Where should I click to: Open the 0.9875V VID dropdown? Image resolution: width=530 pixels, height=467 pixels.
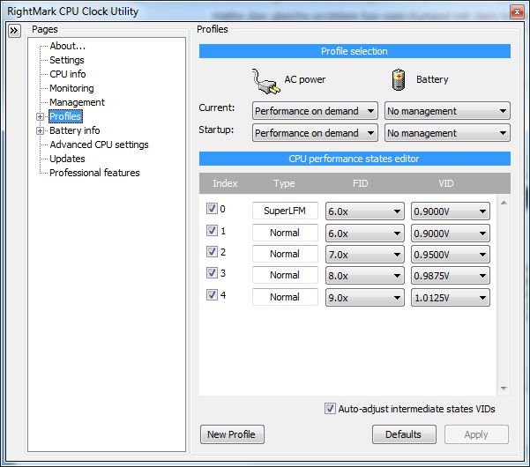[451, 276]
